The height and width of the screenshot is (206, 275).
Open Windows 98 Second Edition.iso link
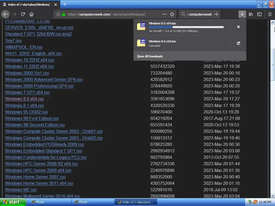tap(35, 125)
